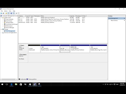Viewport: 126px width, 94px height.
Task: Sort by the Volume column header
Action: tap(22, 16)
